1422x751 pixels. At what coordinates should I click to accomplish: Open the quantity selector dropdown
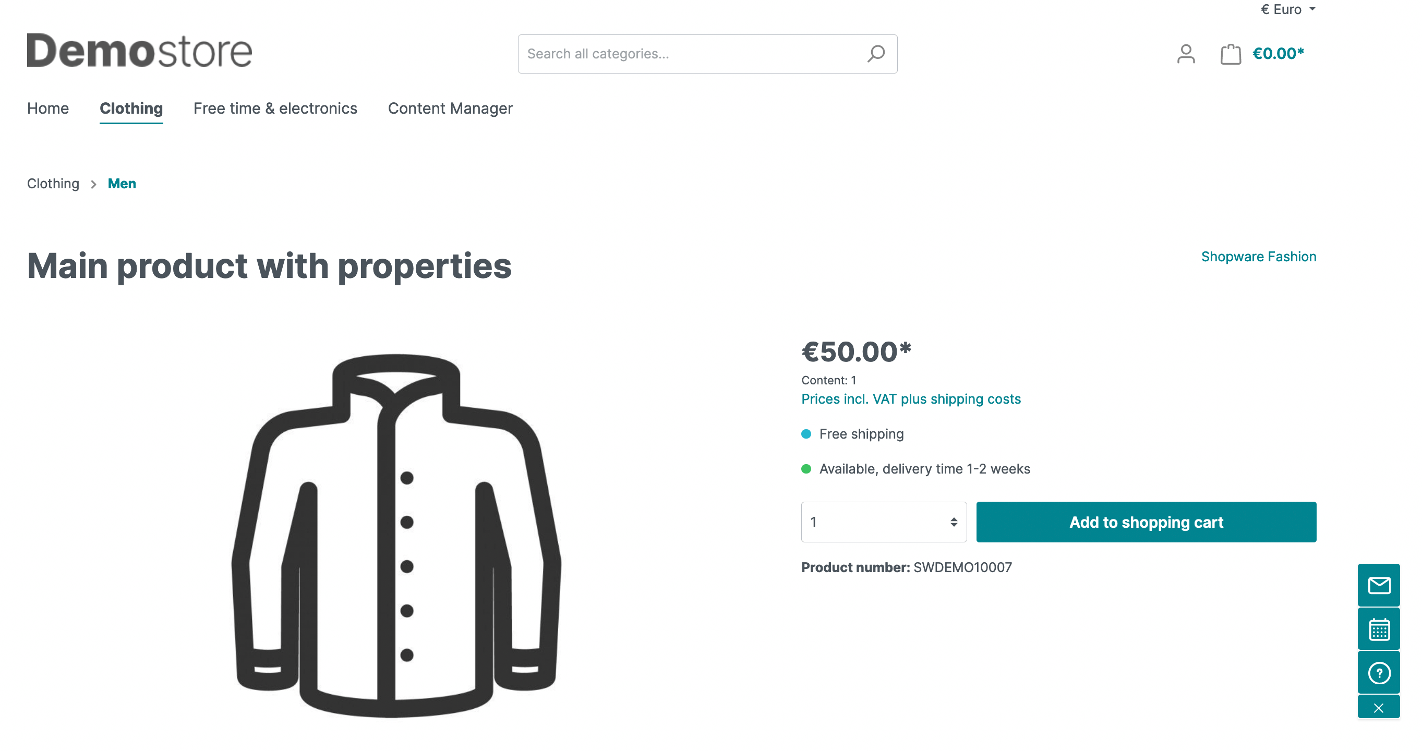click(883, 522)
